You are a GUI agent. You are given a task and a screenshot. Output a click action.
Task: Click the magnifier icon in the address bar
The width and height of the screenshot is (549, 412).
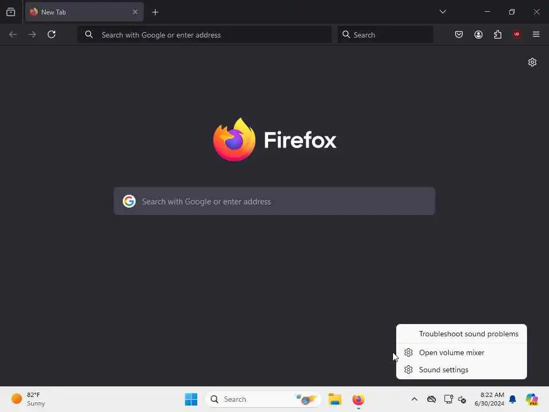pos(89,34)
